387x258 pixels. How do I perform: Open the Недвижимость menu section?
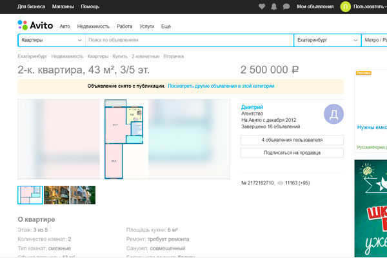(93, 26)
